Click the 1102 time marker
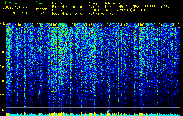 pos(37,25)
